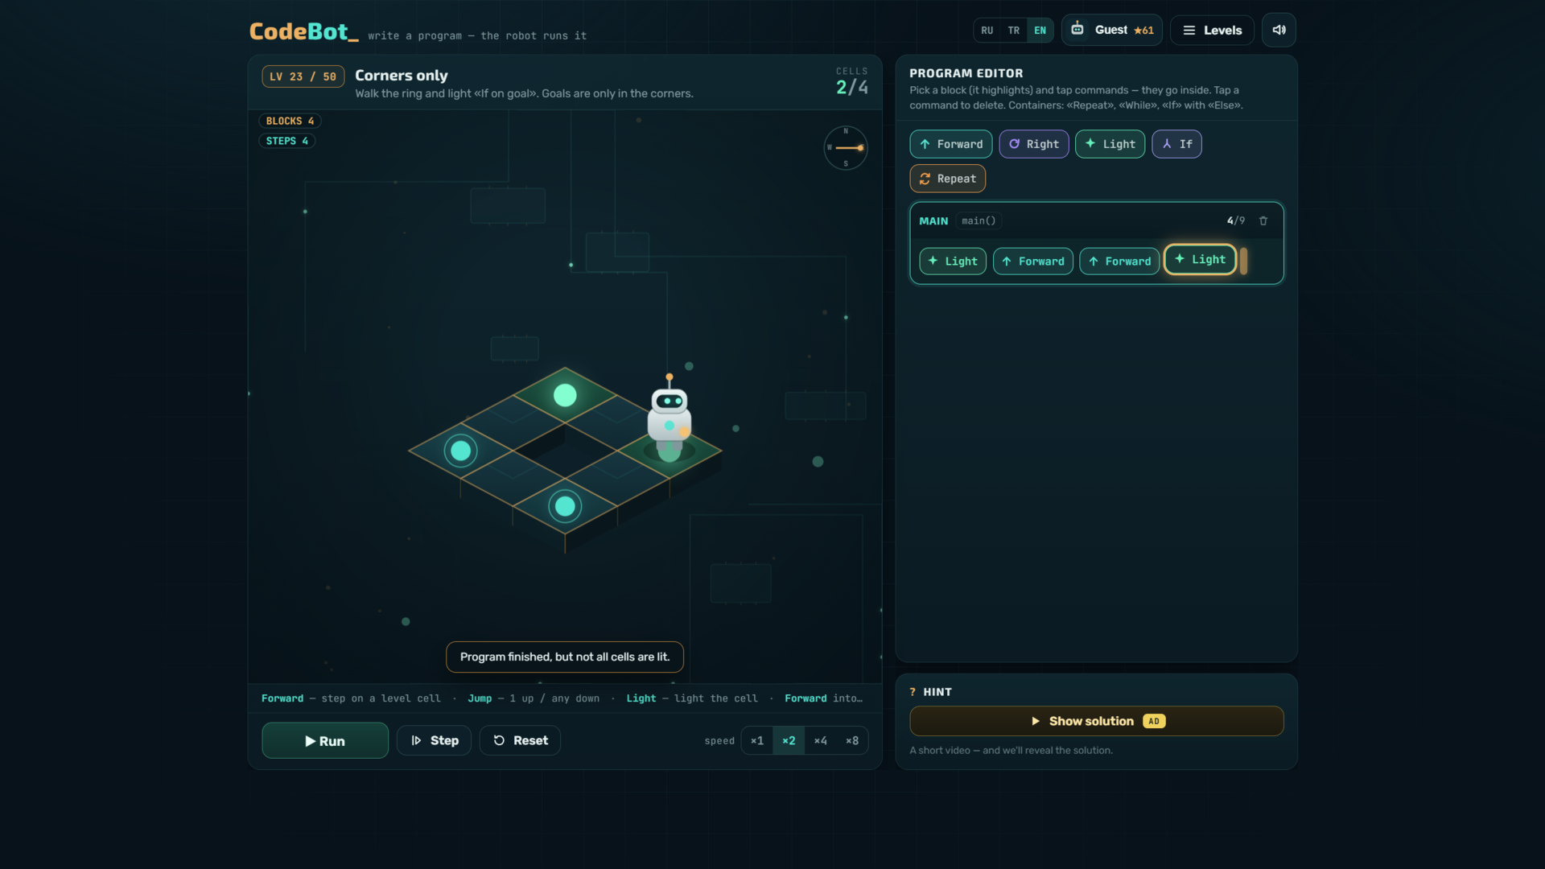Viewport: 1545px width, 869px height.
Task: Step through the program once
Action: click(434, 740)
